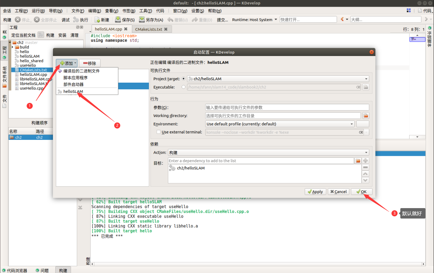Viewport: 434px width, 273px height.
Task: Browse for a dependency target folder icon
Action: pyautogui.click(x=358, y=161)
